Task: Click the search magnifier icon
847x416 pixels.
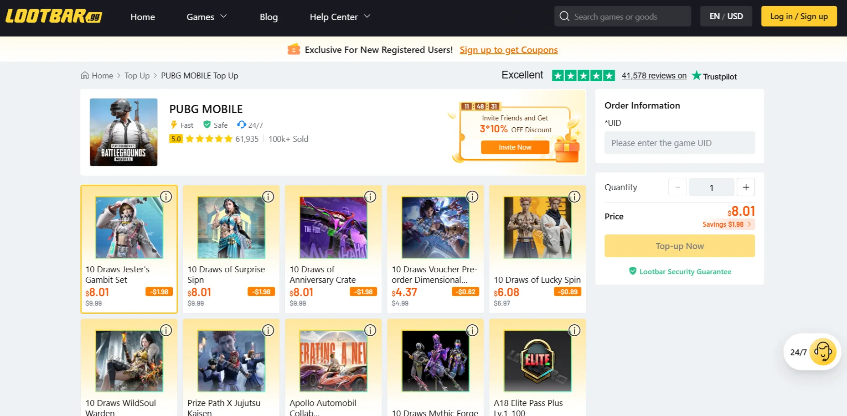Action: [x=564, y=16]
